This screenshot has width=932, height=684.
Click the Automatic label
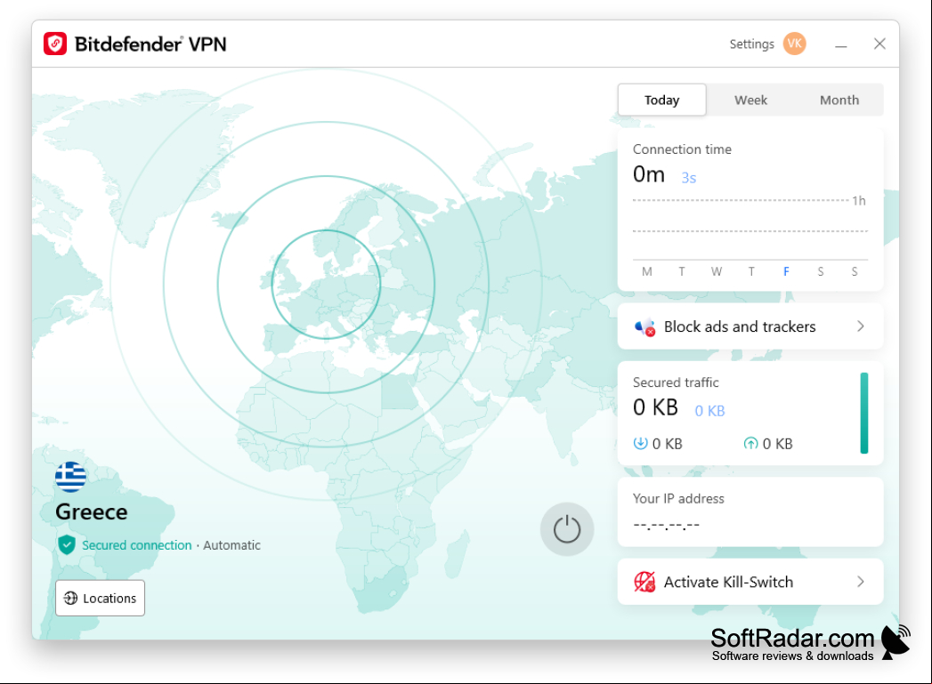[x=231, y=545]
